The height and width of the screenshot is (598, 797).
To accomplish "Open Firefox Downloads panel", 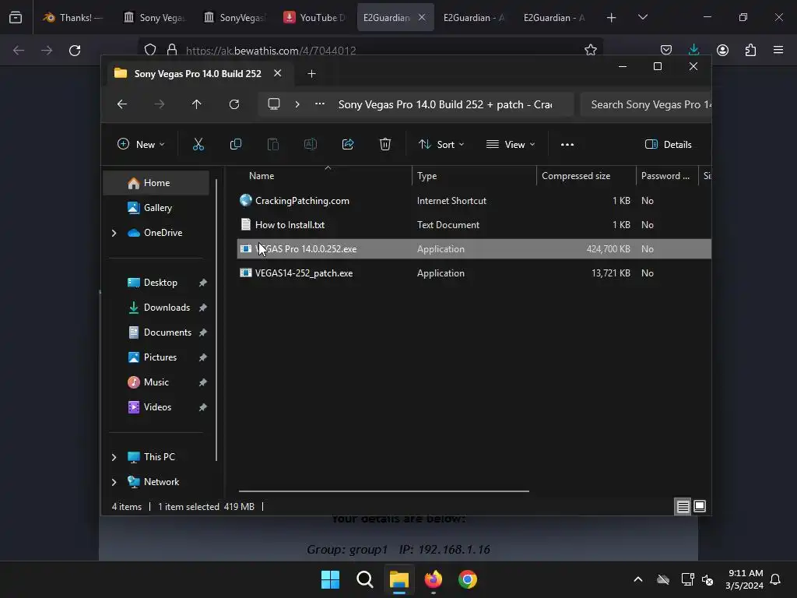I will 693,50.
